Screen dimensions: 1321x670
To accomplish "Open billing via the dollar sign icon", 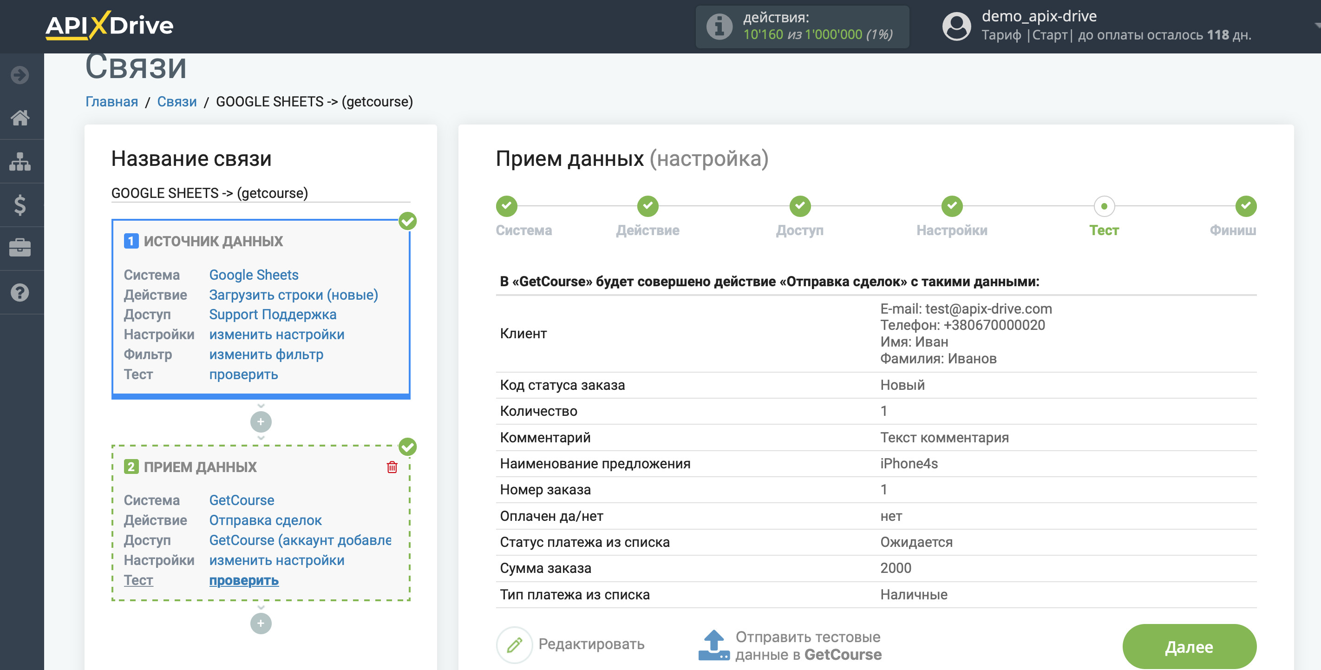I will coord(20,205).
